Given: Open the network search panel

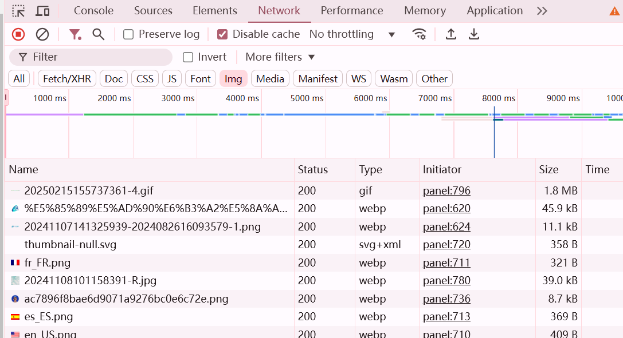Looking at the screenshot, I should 98,34.
